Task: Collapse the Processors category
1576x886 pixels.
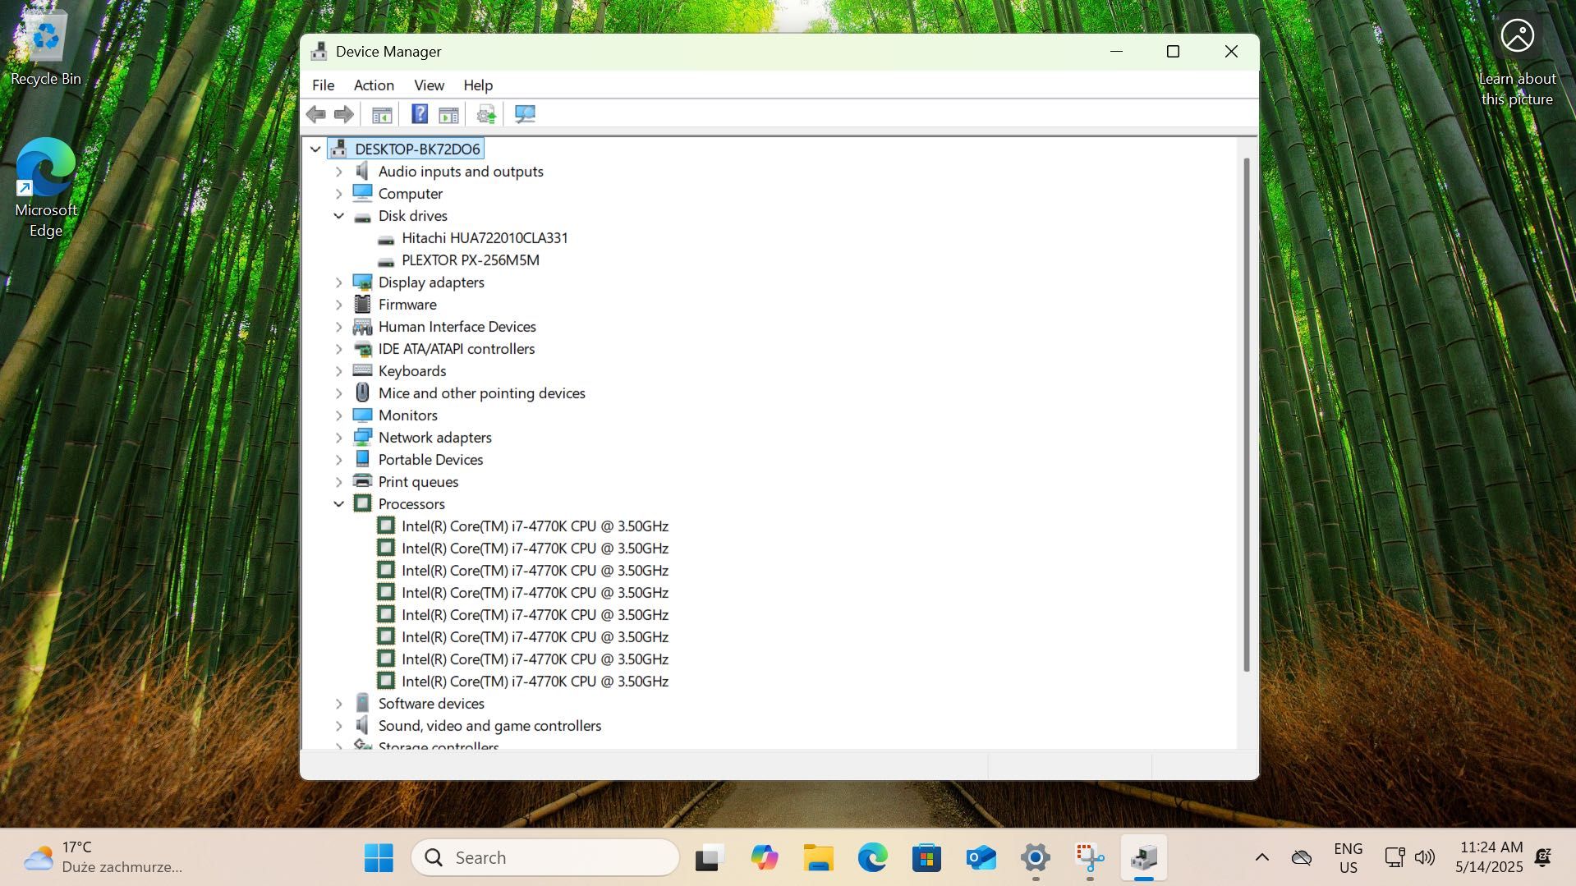Action: [x=338, y=504]
